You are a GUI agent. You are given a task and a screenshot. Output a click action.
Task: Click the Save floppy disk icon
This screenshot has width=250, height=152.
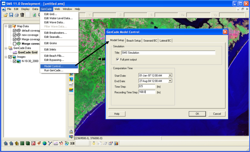pos(11,15)
